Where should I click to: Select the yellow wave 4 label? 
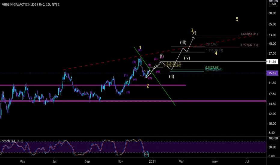point(216,53)
